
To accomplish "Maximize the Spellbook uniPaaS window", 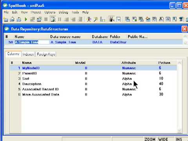I will coord(179,5).
